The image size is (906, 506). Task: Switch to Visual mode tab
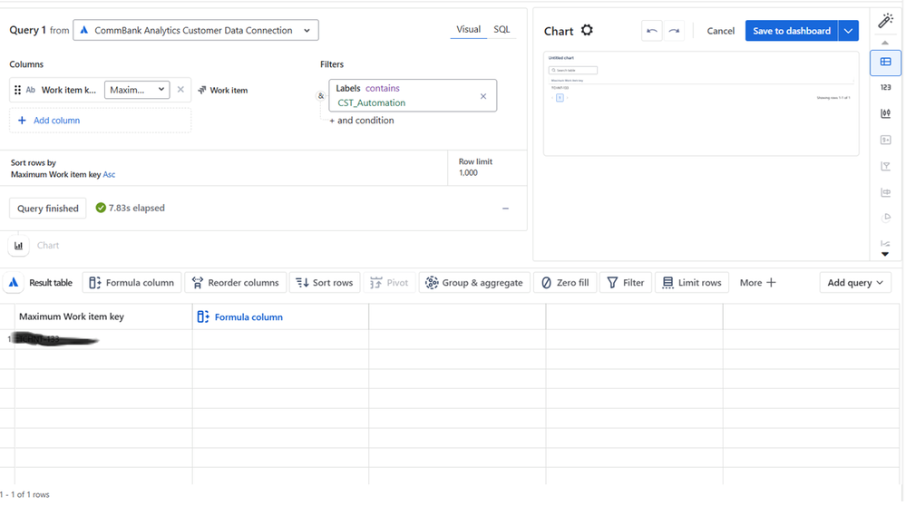click(x=468, y=29)
